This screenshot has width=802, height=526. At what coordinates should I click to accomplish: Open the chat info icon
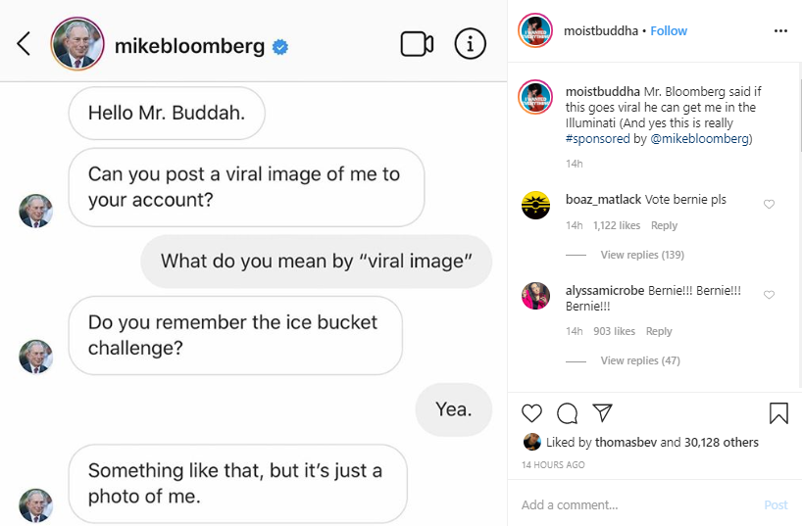[x=470, y=44]
